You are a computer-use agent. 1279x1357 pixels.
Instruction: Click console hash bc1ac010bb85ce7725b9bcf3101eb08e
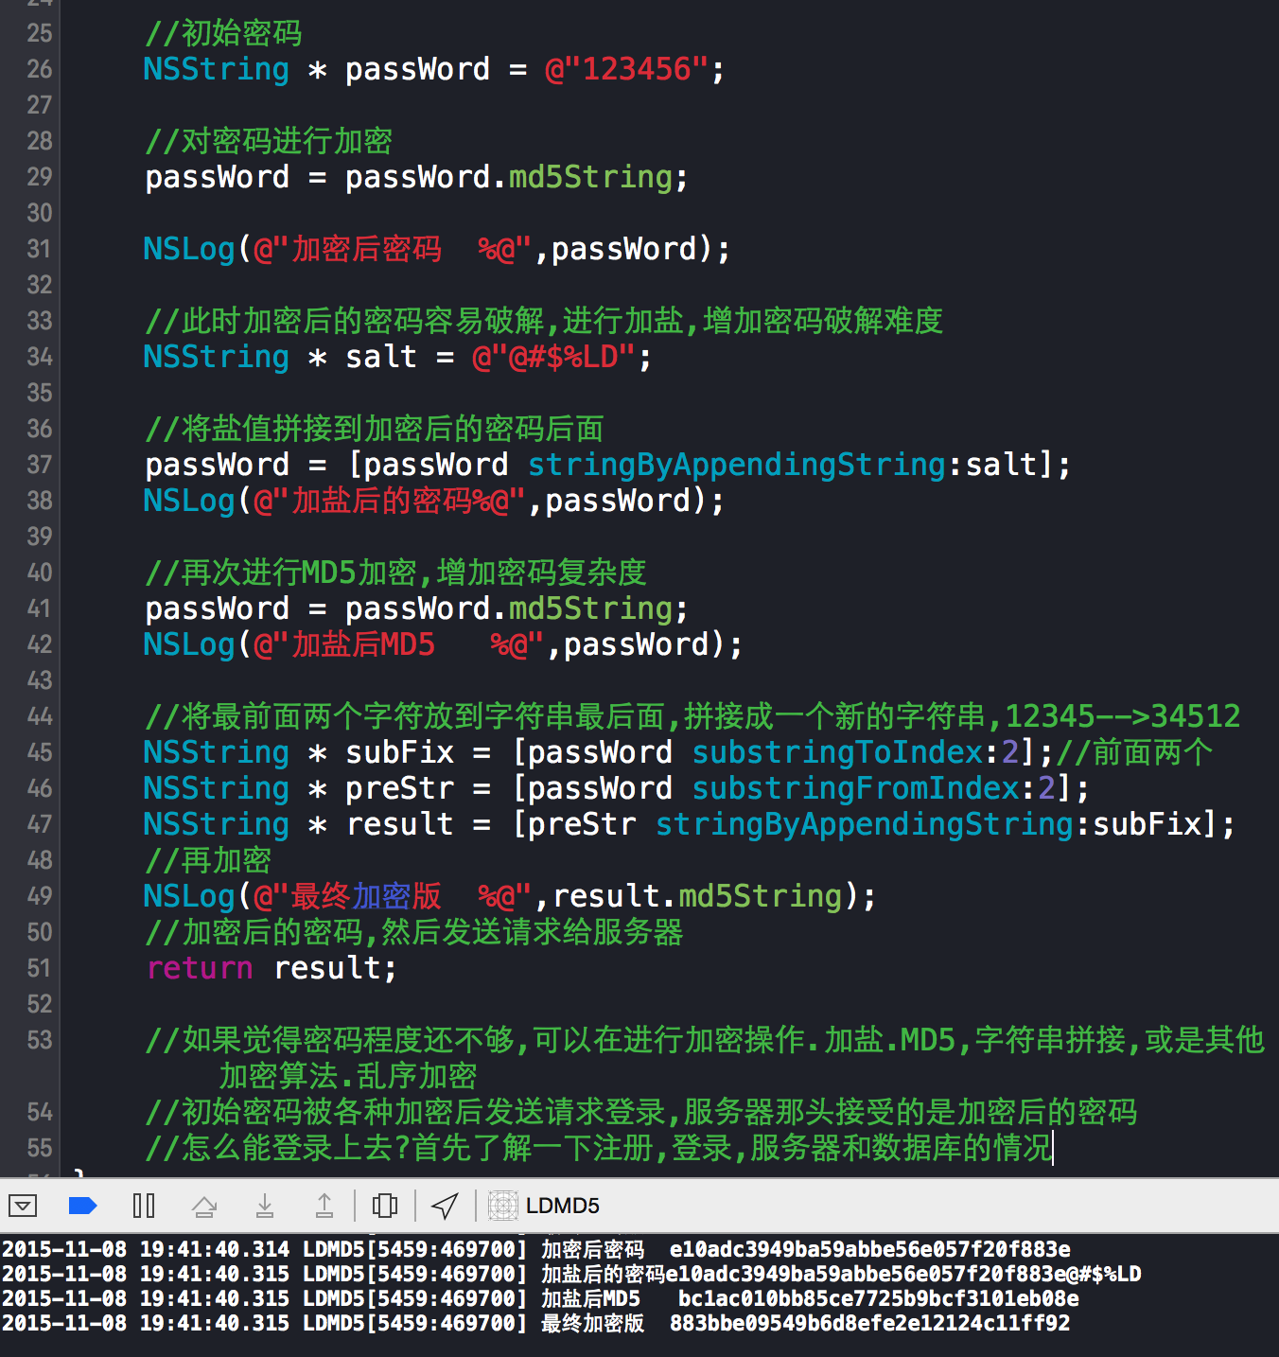pyautogui.click(x=879, y=1298)
